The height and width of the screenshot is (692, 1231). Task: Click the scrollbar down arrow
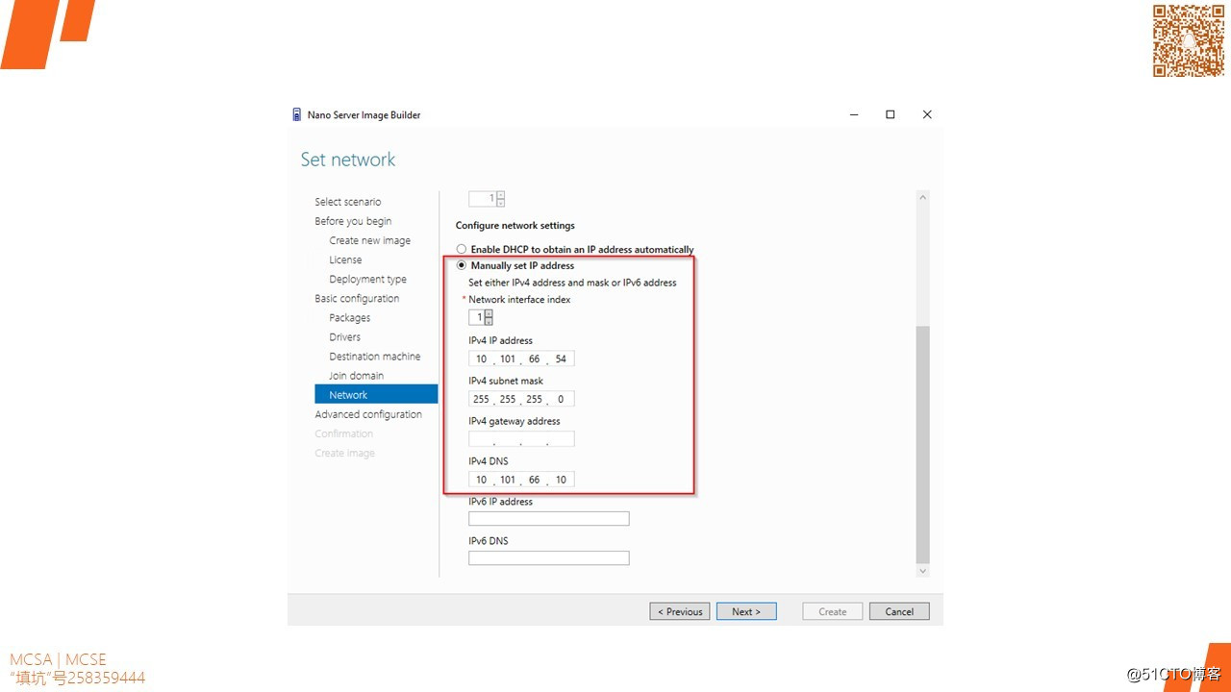pos(923,571)
